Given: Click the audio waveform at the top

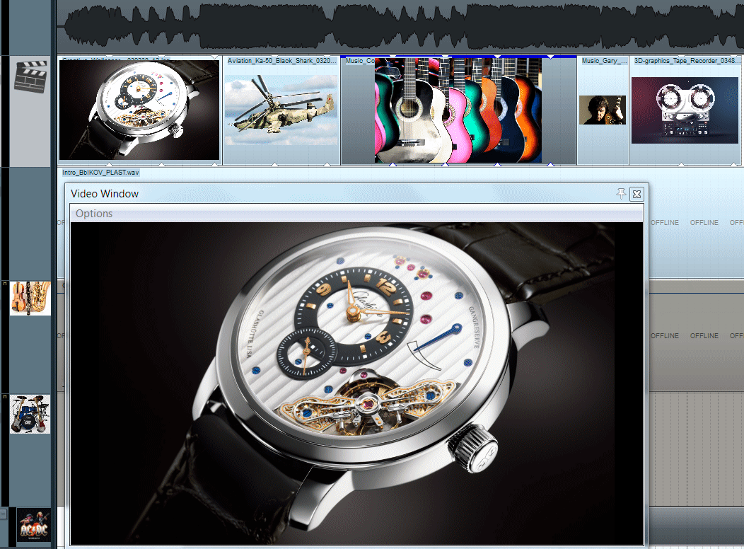Looking at the screenshot, I should [400, 26].
